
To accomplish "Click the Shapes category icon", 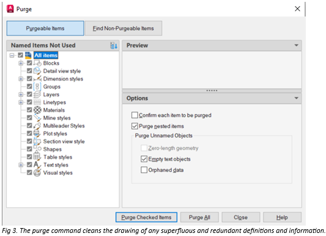I will click(37, 149).
